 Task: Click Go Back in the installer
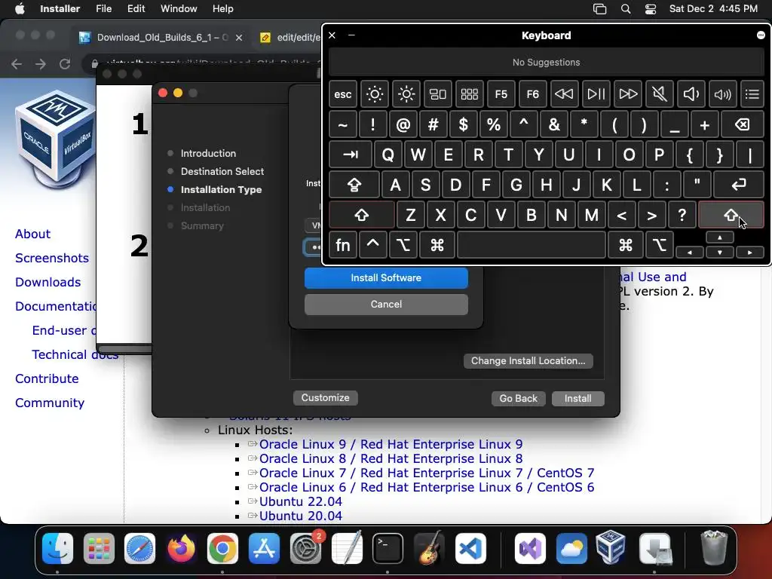click(519, 398)
